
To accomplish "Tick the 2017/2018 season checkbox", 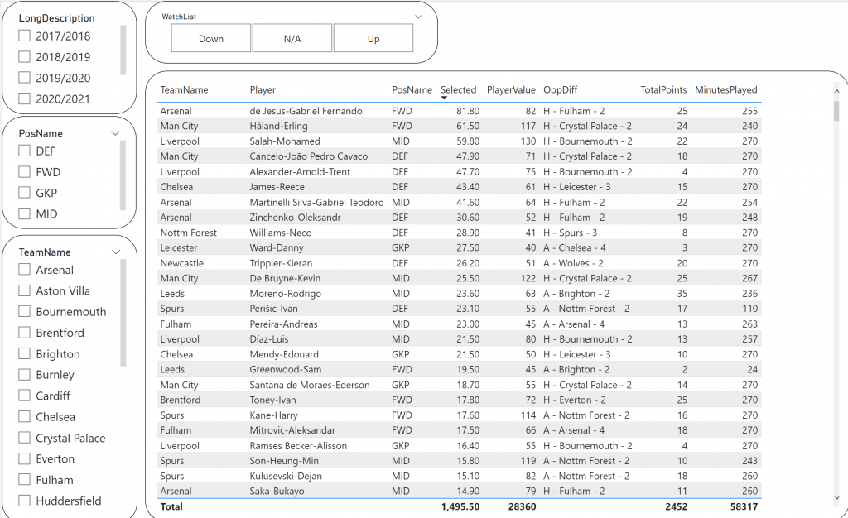I will coord(24,36).
